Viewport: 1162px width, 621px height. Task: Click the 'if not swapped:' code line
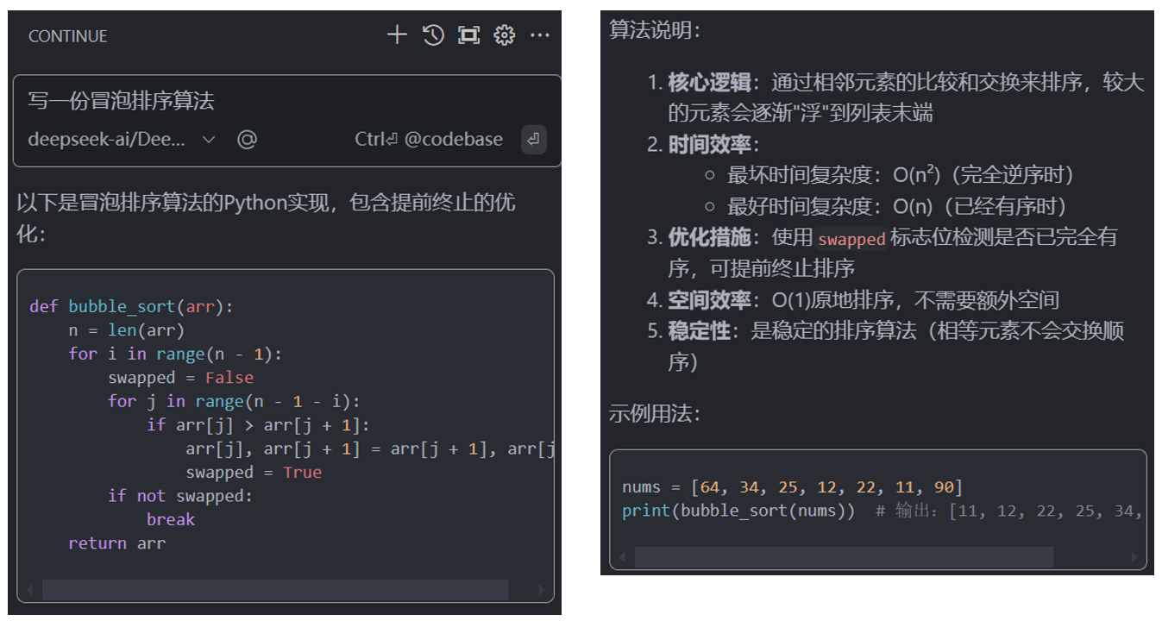pyautogui.click(x=181, y=496)
